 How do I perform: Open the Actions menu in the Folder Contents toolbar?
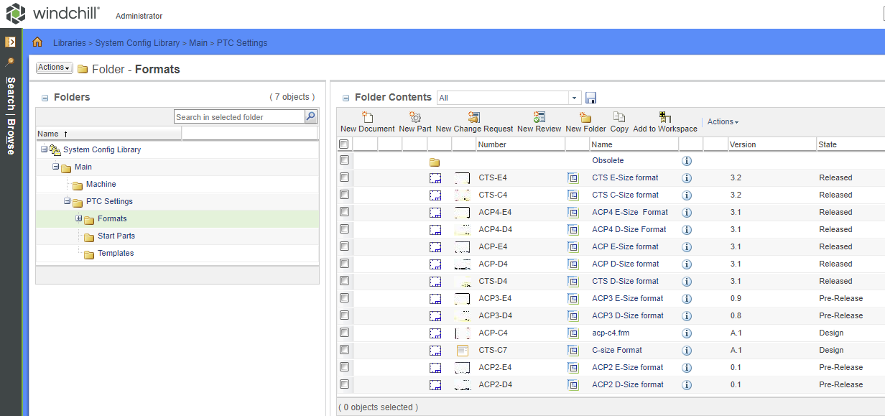pos(722,121)
